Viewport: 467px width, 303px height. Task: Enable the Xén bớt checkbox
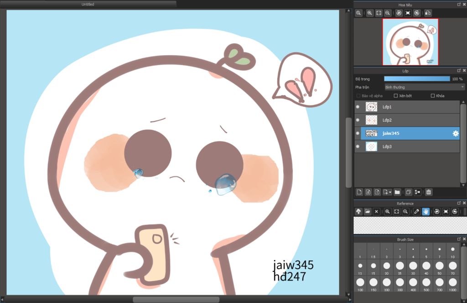click(396, 96)
